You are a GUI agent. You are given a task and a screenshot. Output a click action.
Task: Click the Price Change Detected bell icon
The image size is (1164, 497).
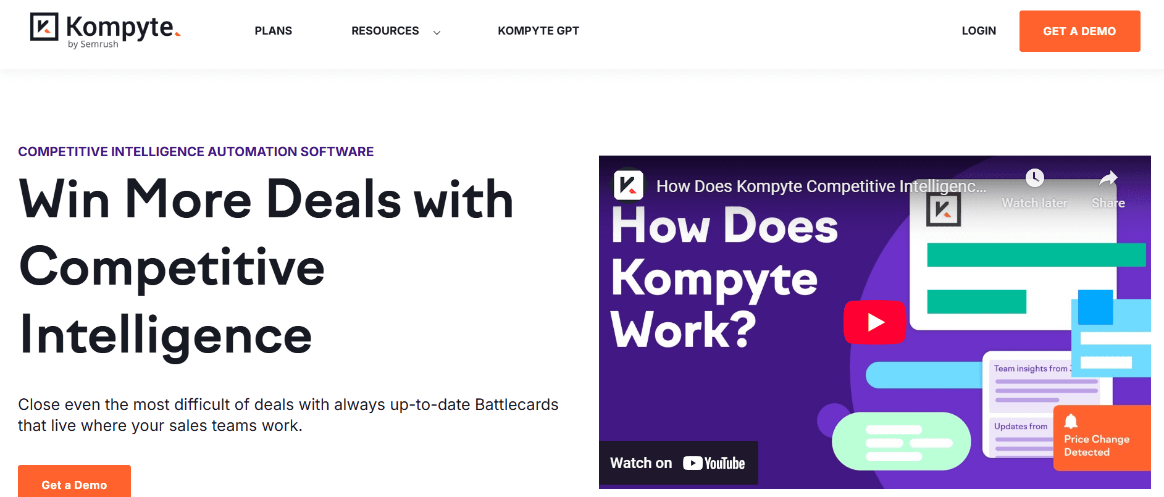coord(1071,421)
